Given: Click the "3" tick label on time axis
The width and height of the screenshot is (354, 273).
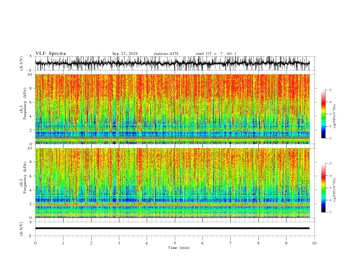Looking at the screenshot, I should tap(119, 243).
